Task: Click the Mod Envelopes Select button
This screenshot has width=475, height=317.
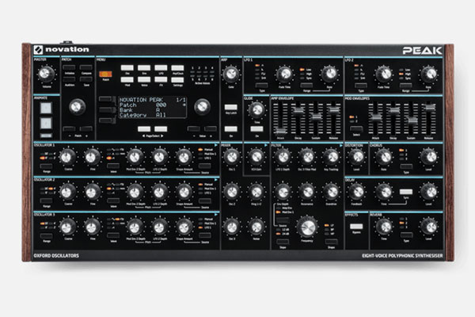Action: click(x=356, y=128)
